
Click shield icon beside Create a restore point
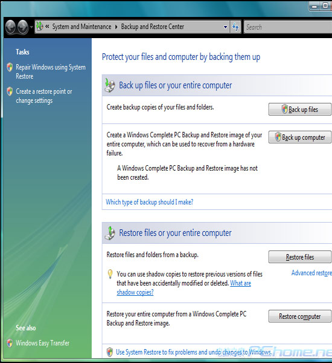coord(10,91)
